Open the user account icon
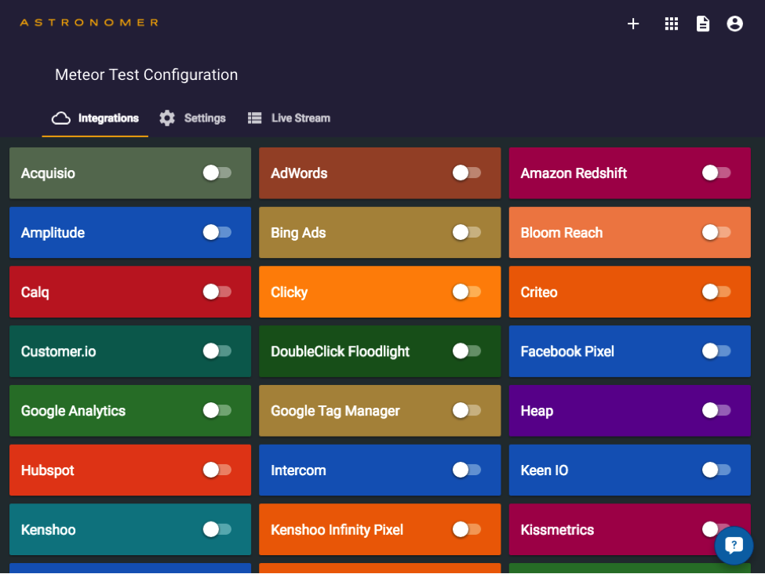765x574 pixels. pos(734,24)
